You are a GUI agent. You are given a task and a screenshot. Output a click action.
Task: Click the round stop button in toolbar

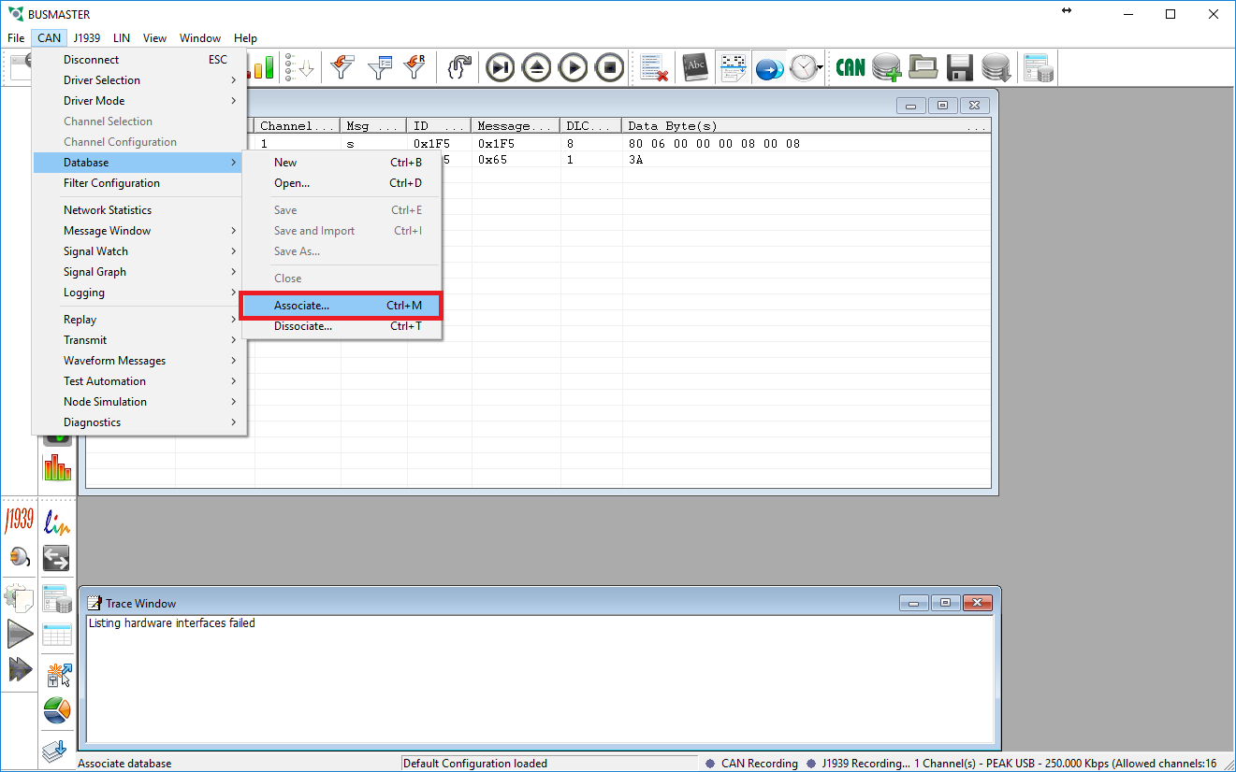tap(610, 67)
